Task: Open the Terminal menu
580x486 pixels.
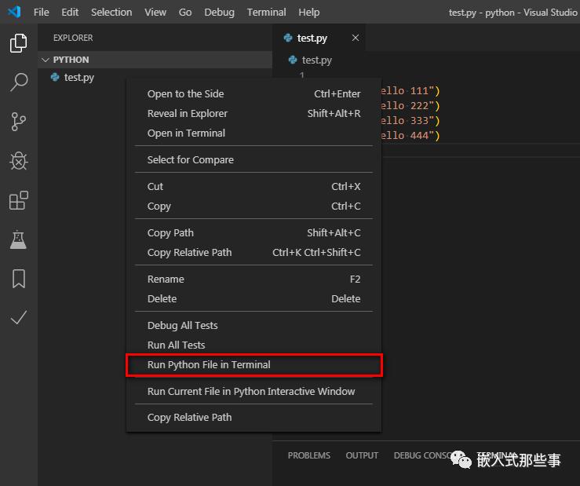Action: [266, 13]
